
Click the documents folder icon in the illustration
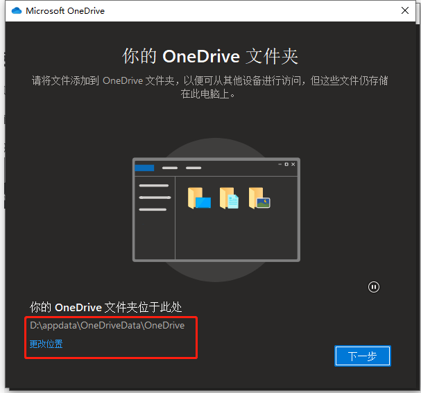coord(229,198)
